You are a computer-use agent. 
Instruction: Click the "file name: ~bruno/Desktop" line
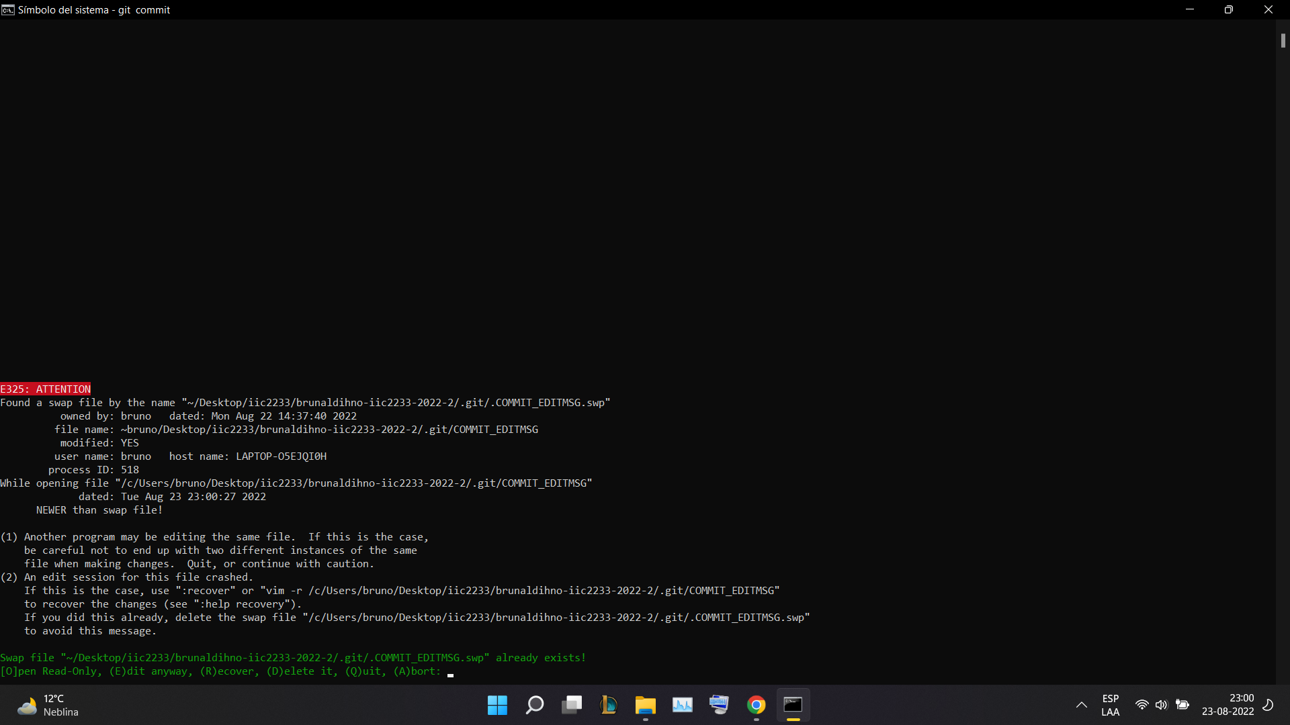[x=296, y=430]
